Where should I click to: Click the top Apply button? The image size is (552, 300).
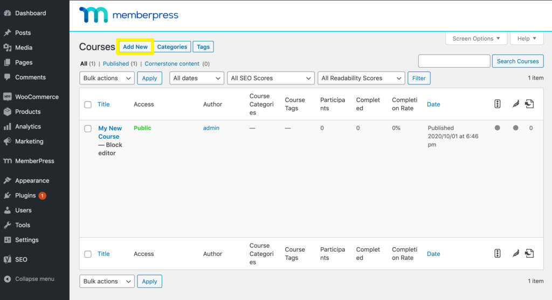tap(150, 78)
